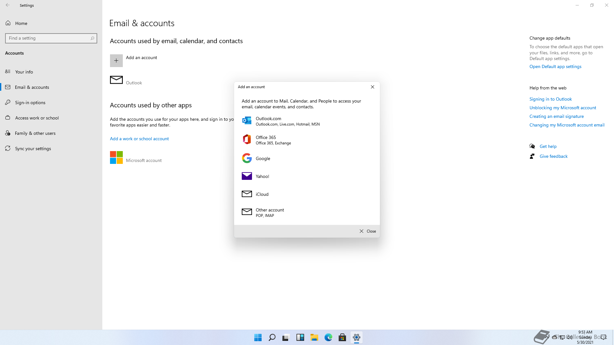
Task: Select Outlook.com account icon in dialog
Action: pyautogui.click(x=247, y=121)
